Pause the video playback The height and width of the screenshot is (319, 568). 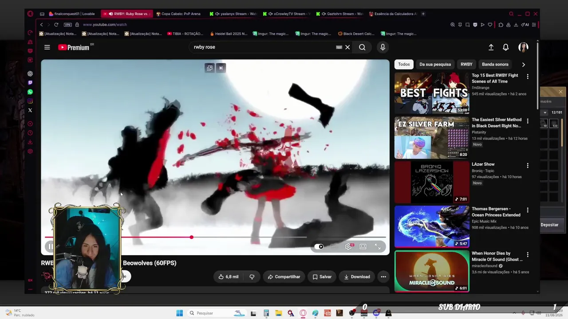pyautogui.click(x=50, y=247)
